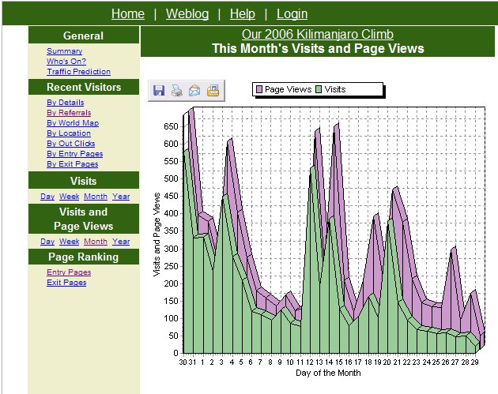Screen dimensions: 498x394
Task: Show recent visitors By Details
Action: (65, 103)
